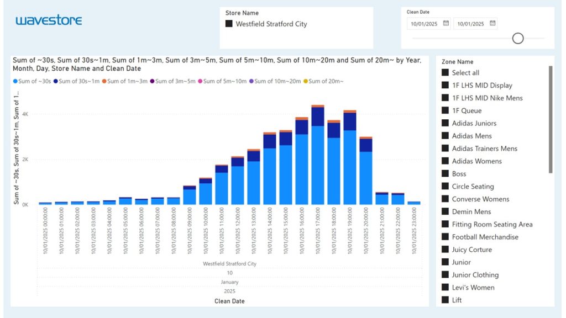This screenshot has height=318, width=566.
Task: Toggle the Sum of ~30s legend marker
Action: point(15,81)
